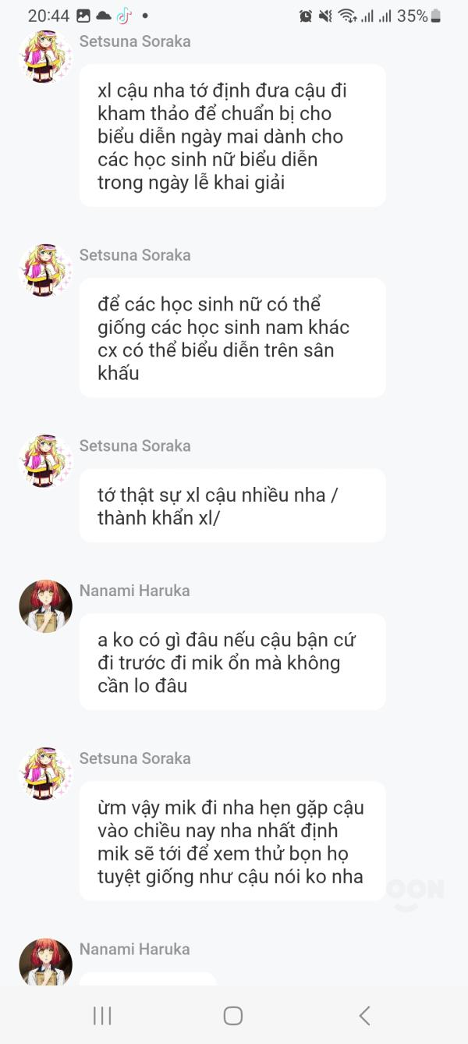Tap the 20:44 clock in status bar

click(48, 16)
